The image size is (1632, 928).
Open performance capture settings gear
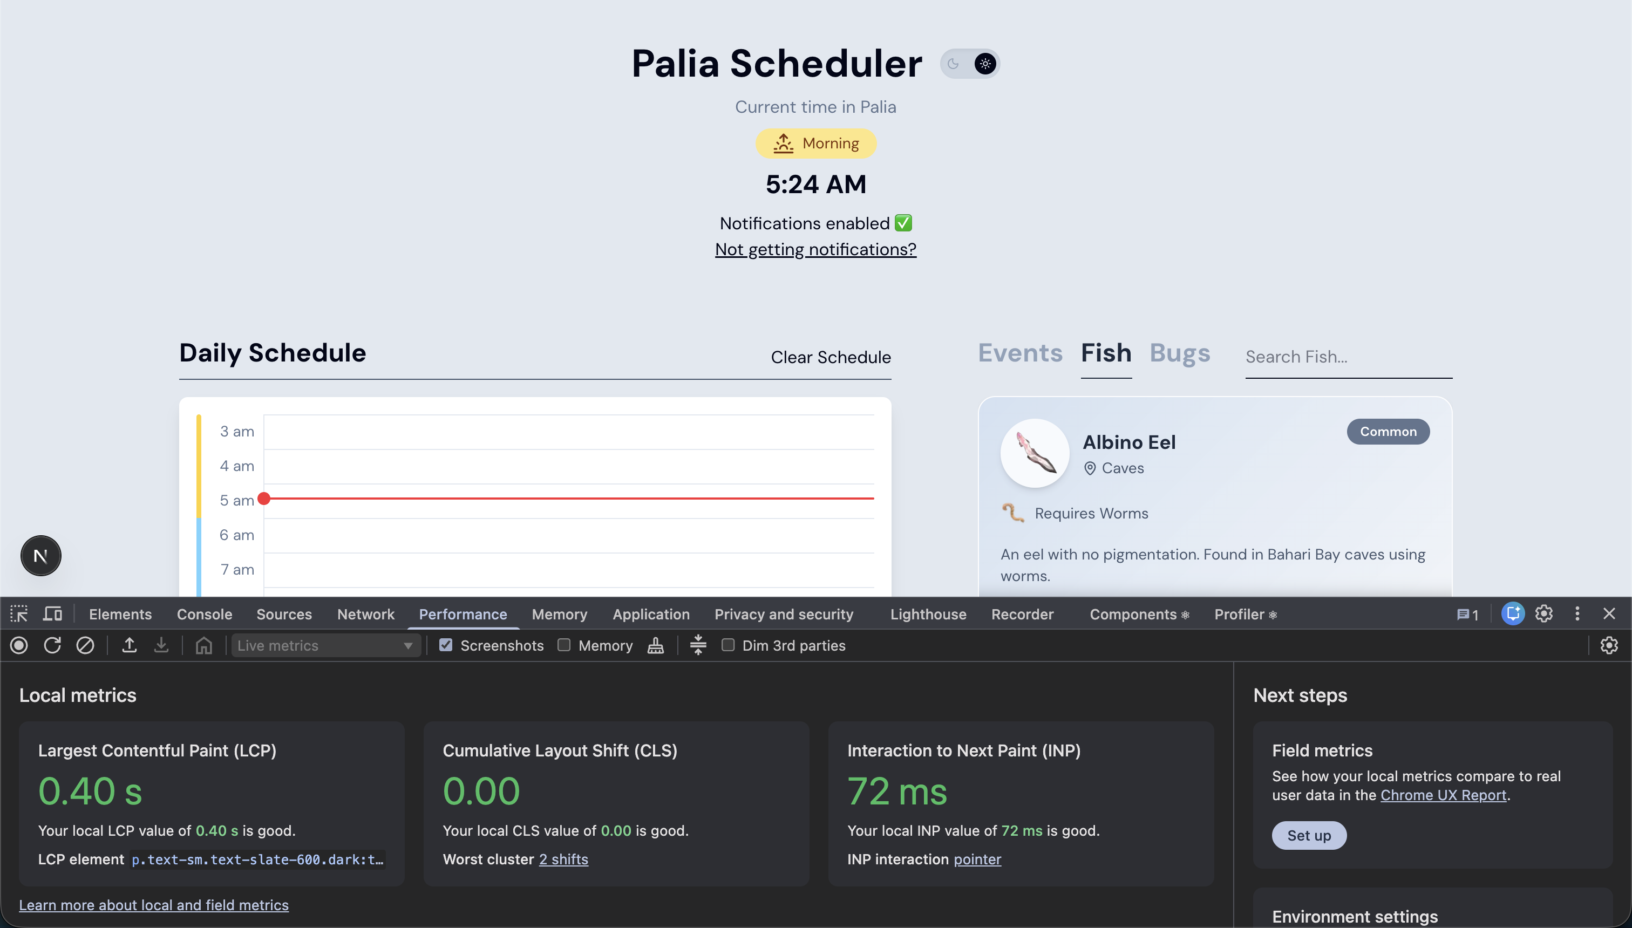pos(1609,646)
